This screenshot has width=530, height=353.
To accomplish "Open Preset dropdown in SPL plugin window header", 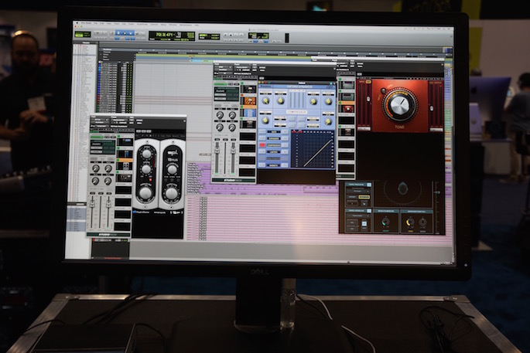I will click(119, 120).
